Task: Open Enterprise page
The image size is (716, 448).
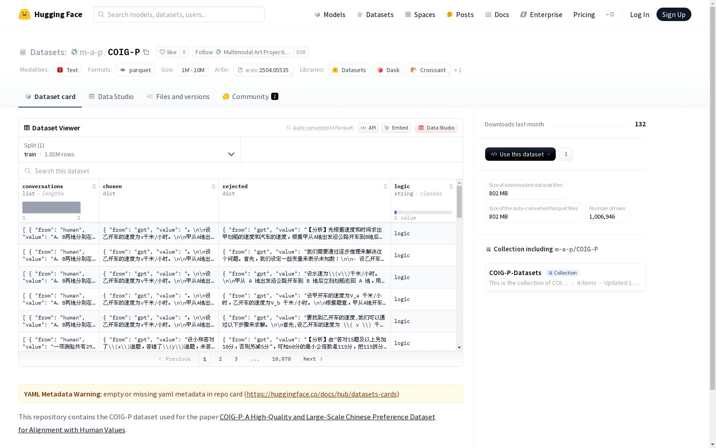Action: click(x=541, y=14)
